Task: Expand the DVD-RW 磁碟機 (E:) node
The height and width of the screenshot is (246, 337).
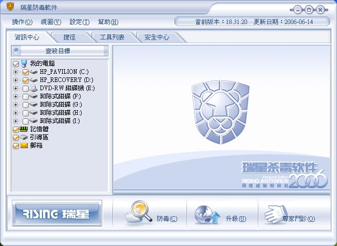Action: [15, 88]
